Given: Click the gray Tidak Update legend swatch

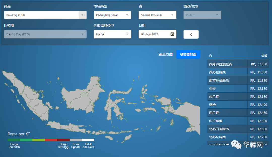Looking at the screenshot, I should pos(76,140).
